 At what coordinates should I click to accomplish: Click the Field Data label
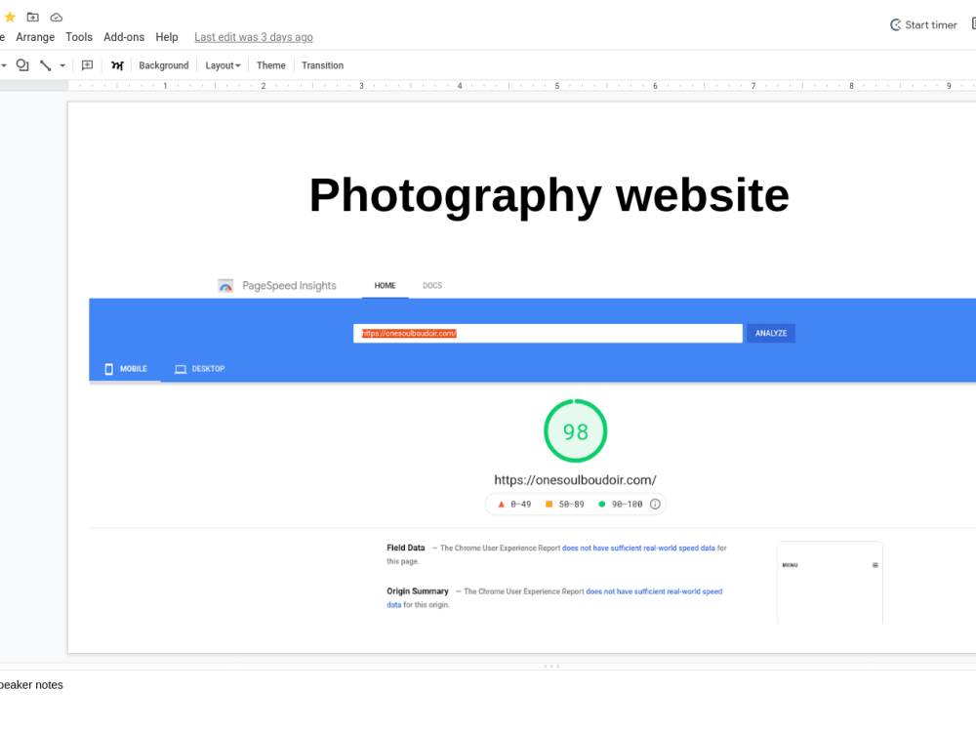[x=406, y=548]
